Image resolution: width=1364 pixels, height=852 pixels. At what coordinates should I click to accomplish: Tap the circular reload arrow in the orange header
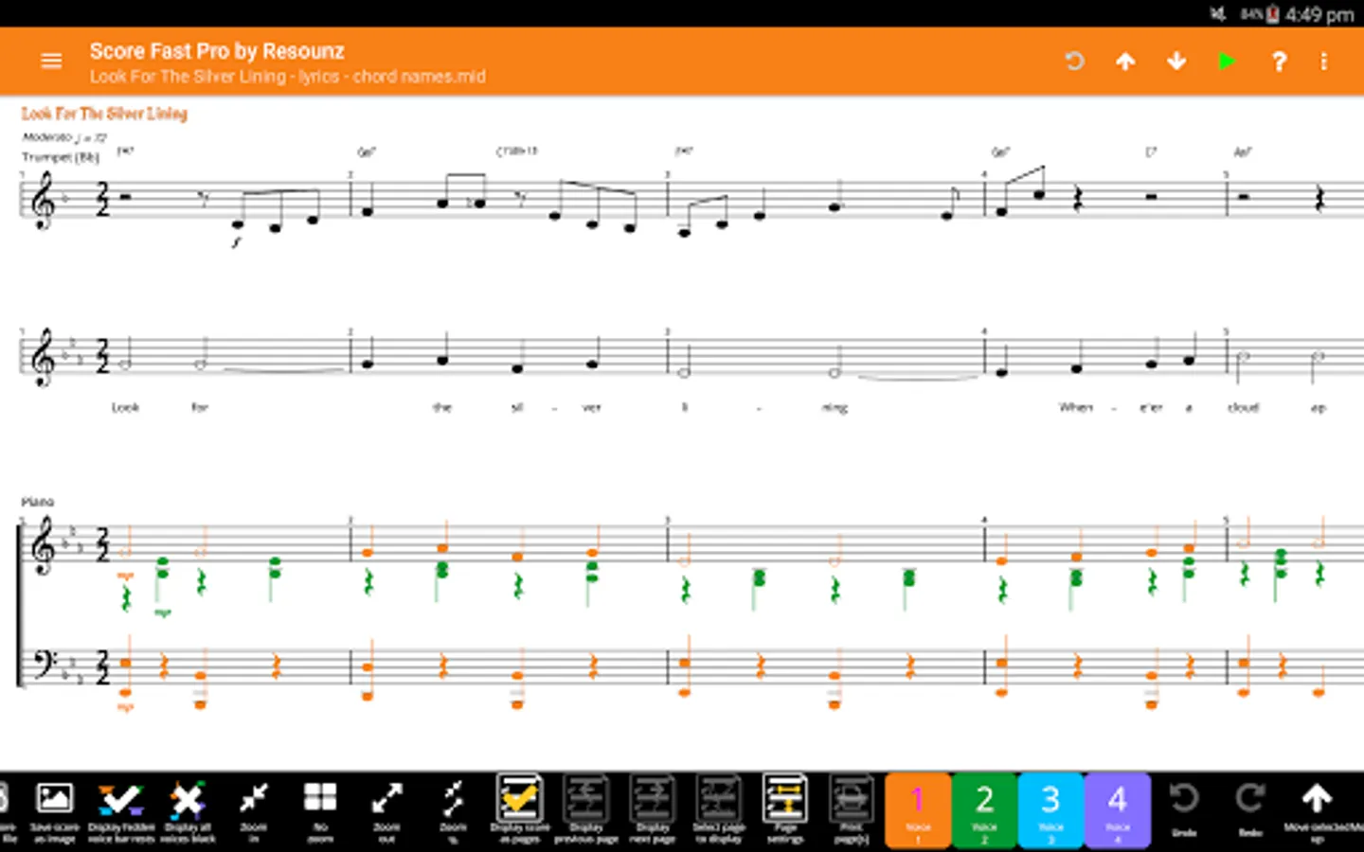(x=1074, y=62)
